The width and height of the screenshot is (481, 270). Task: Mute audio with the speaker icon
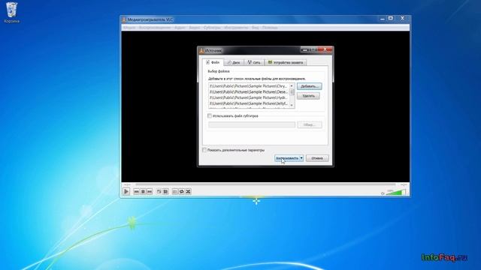point(383,193)
